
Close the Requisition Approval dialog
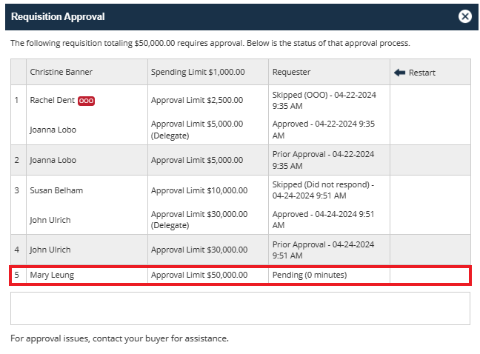point(464,16)
